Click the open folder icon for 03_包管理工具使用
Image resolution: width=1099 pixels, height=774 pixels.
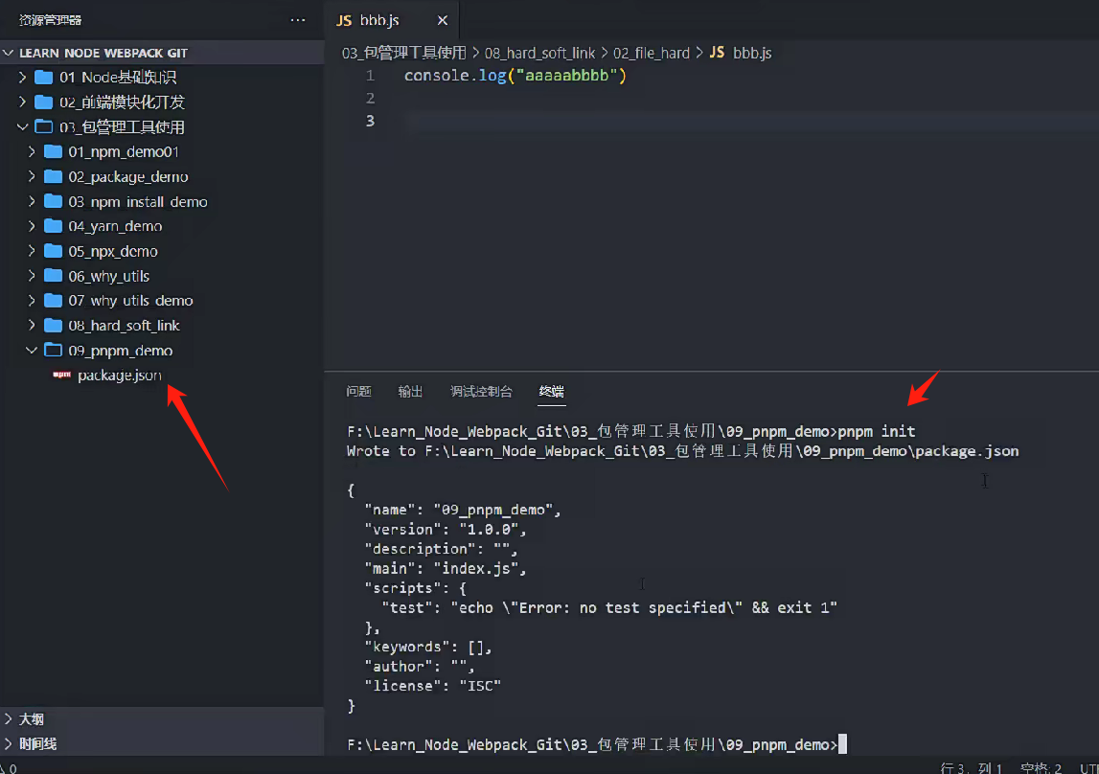(x=43, y=126)
